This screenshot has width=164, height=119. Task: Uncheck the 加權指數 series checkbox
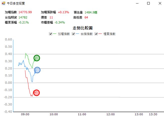pos(50,34)
